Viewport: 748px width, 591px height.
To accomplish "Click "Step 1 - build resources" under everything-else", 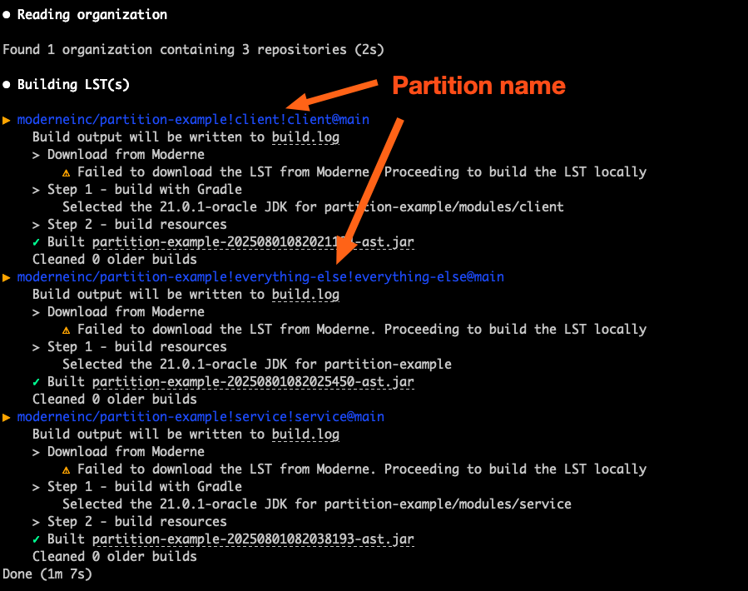I will (137, 347).
